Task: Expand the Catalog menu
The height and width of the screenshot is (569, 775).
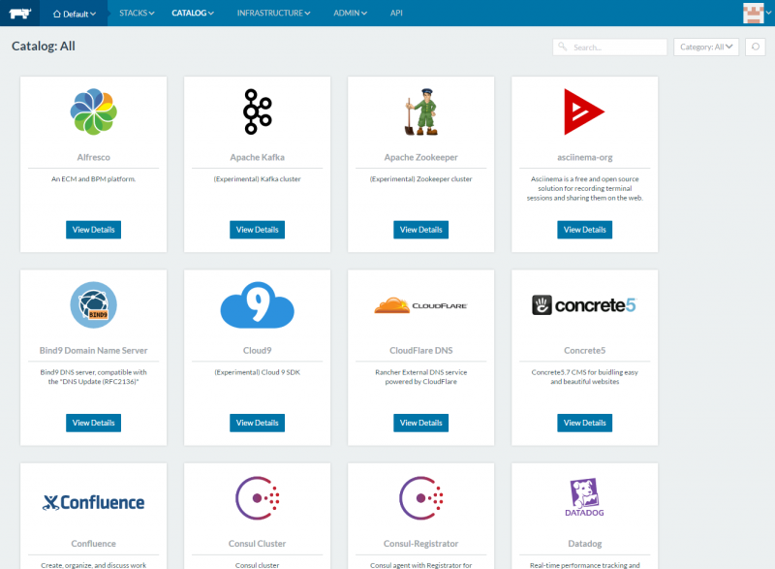Action: click(193, 14)
